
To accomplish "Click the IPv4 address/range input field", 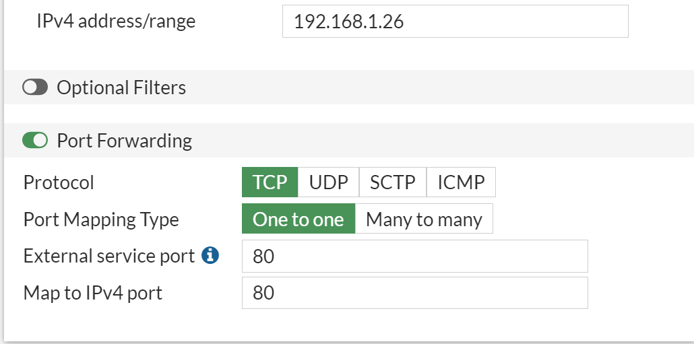I will 455,22.
